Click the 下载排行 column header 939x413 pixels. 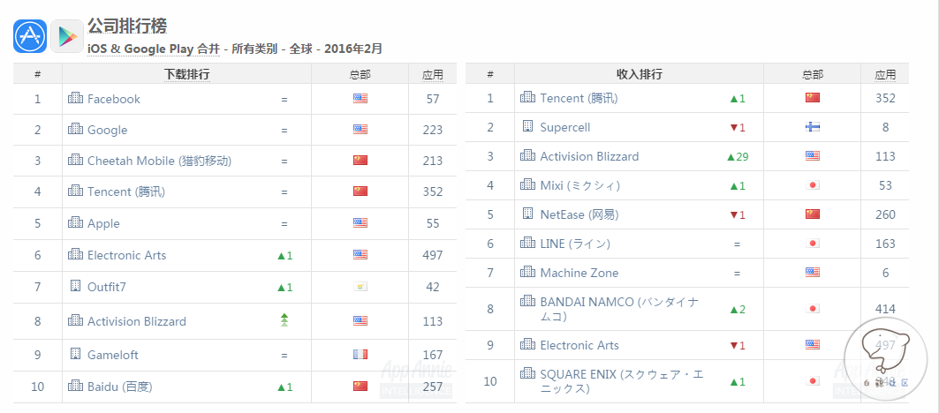[x=187, y=74]
